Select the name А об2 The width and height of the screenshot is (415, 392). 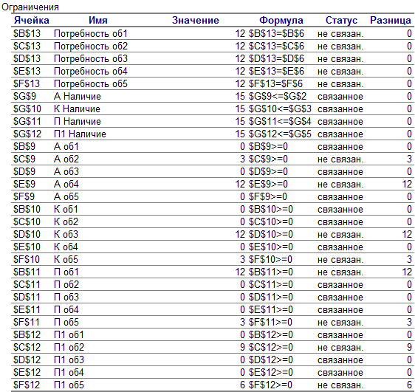pyautogui.click(x=66, y=159)
